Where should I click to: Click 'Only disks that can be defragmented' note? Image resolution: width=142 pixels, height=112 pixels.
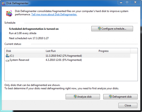32,85
